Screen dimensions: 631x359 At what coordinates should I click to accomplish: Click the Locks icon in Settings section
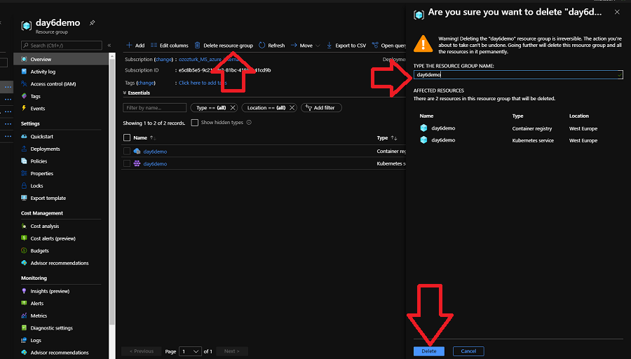coord(25,186)
